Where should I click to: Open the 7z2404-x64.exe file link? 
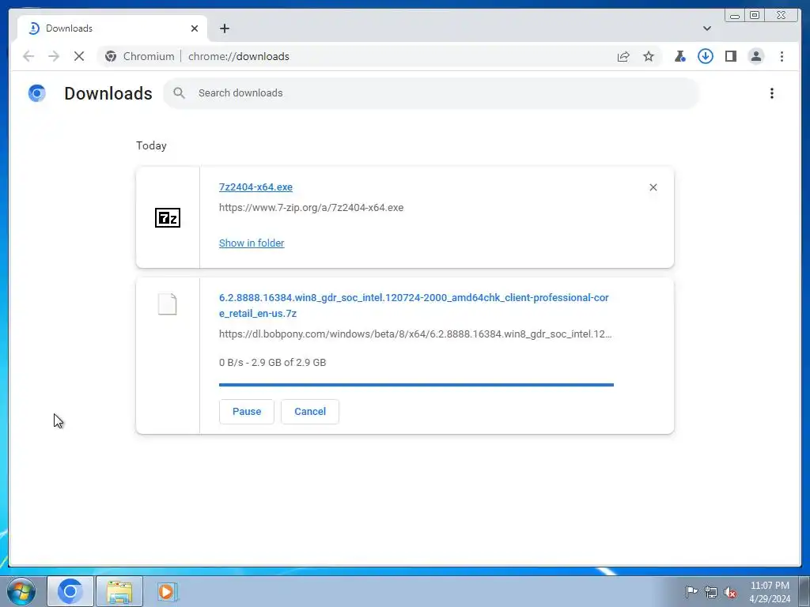pos(255,187)
